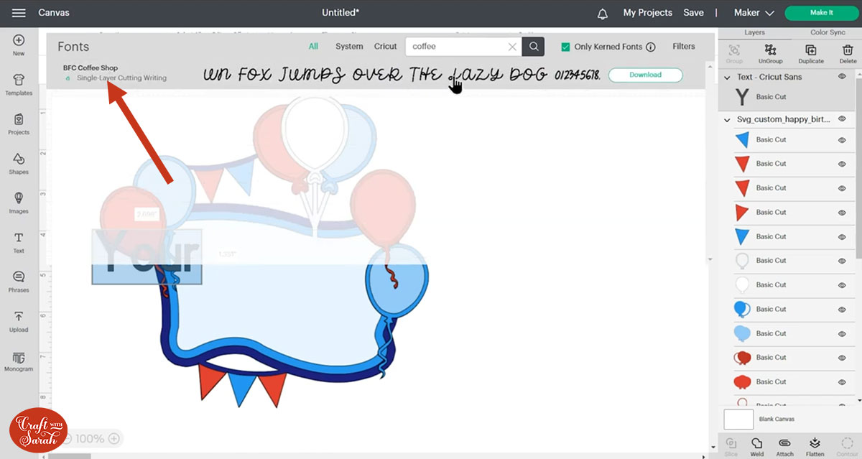Click the Slice tool

point(731,447)
